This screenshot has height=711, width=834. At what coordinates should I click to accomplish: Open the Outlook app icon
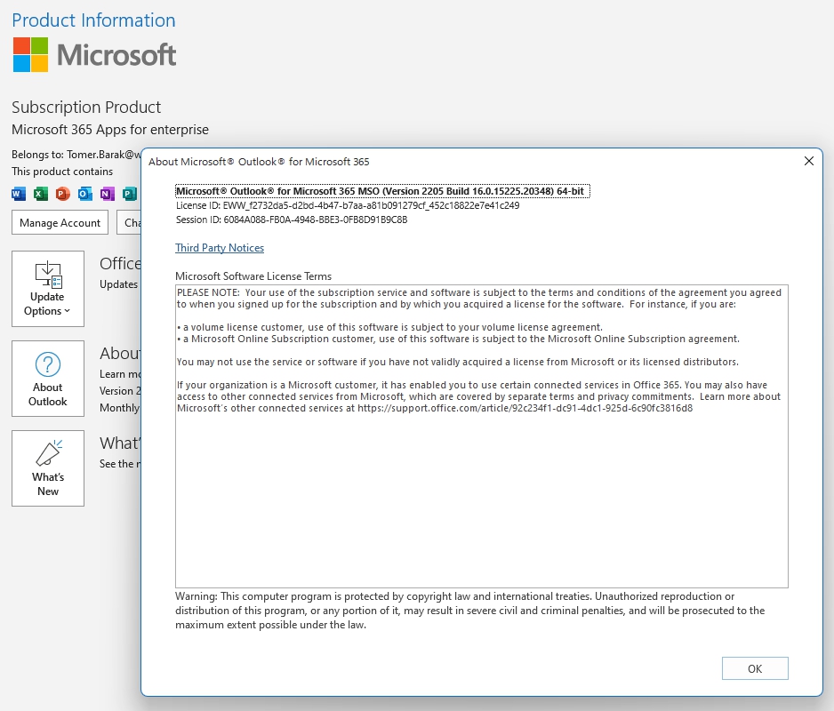(x=85, y=194)
